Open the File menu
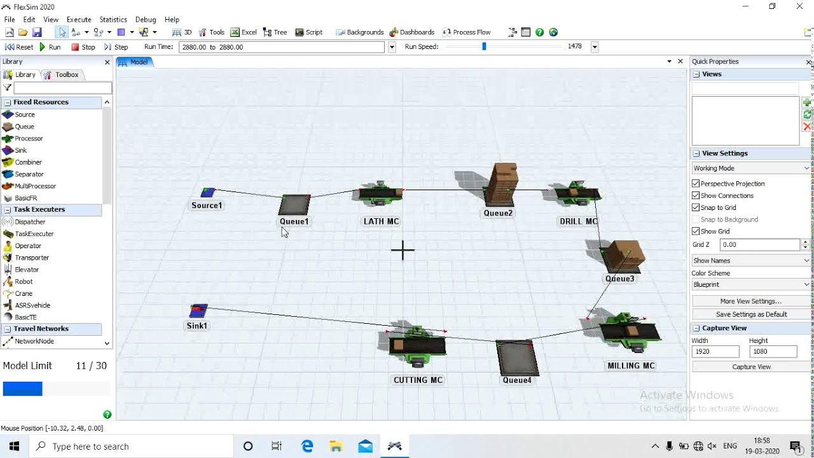Image resolution: width=814 pixels, height=458 pixels. [10, 20]
